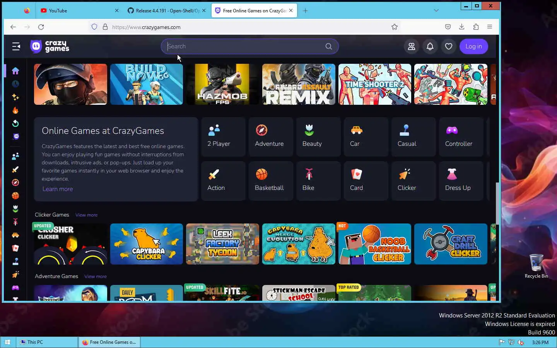Open Noob Basketball Clicker thumbnail
557x348 pixels.
pyautogui.click(x=375, y=244)
